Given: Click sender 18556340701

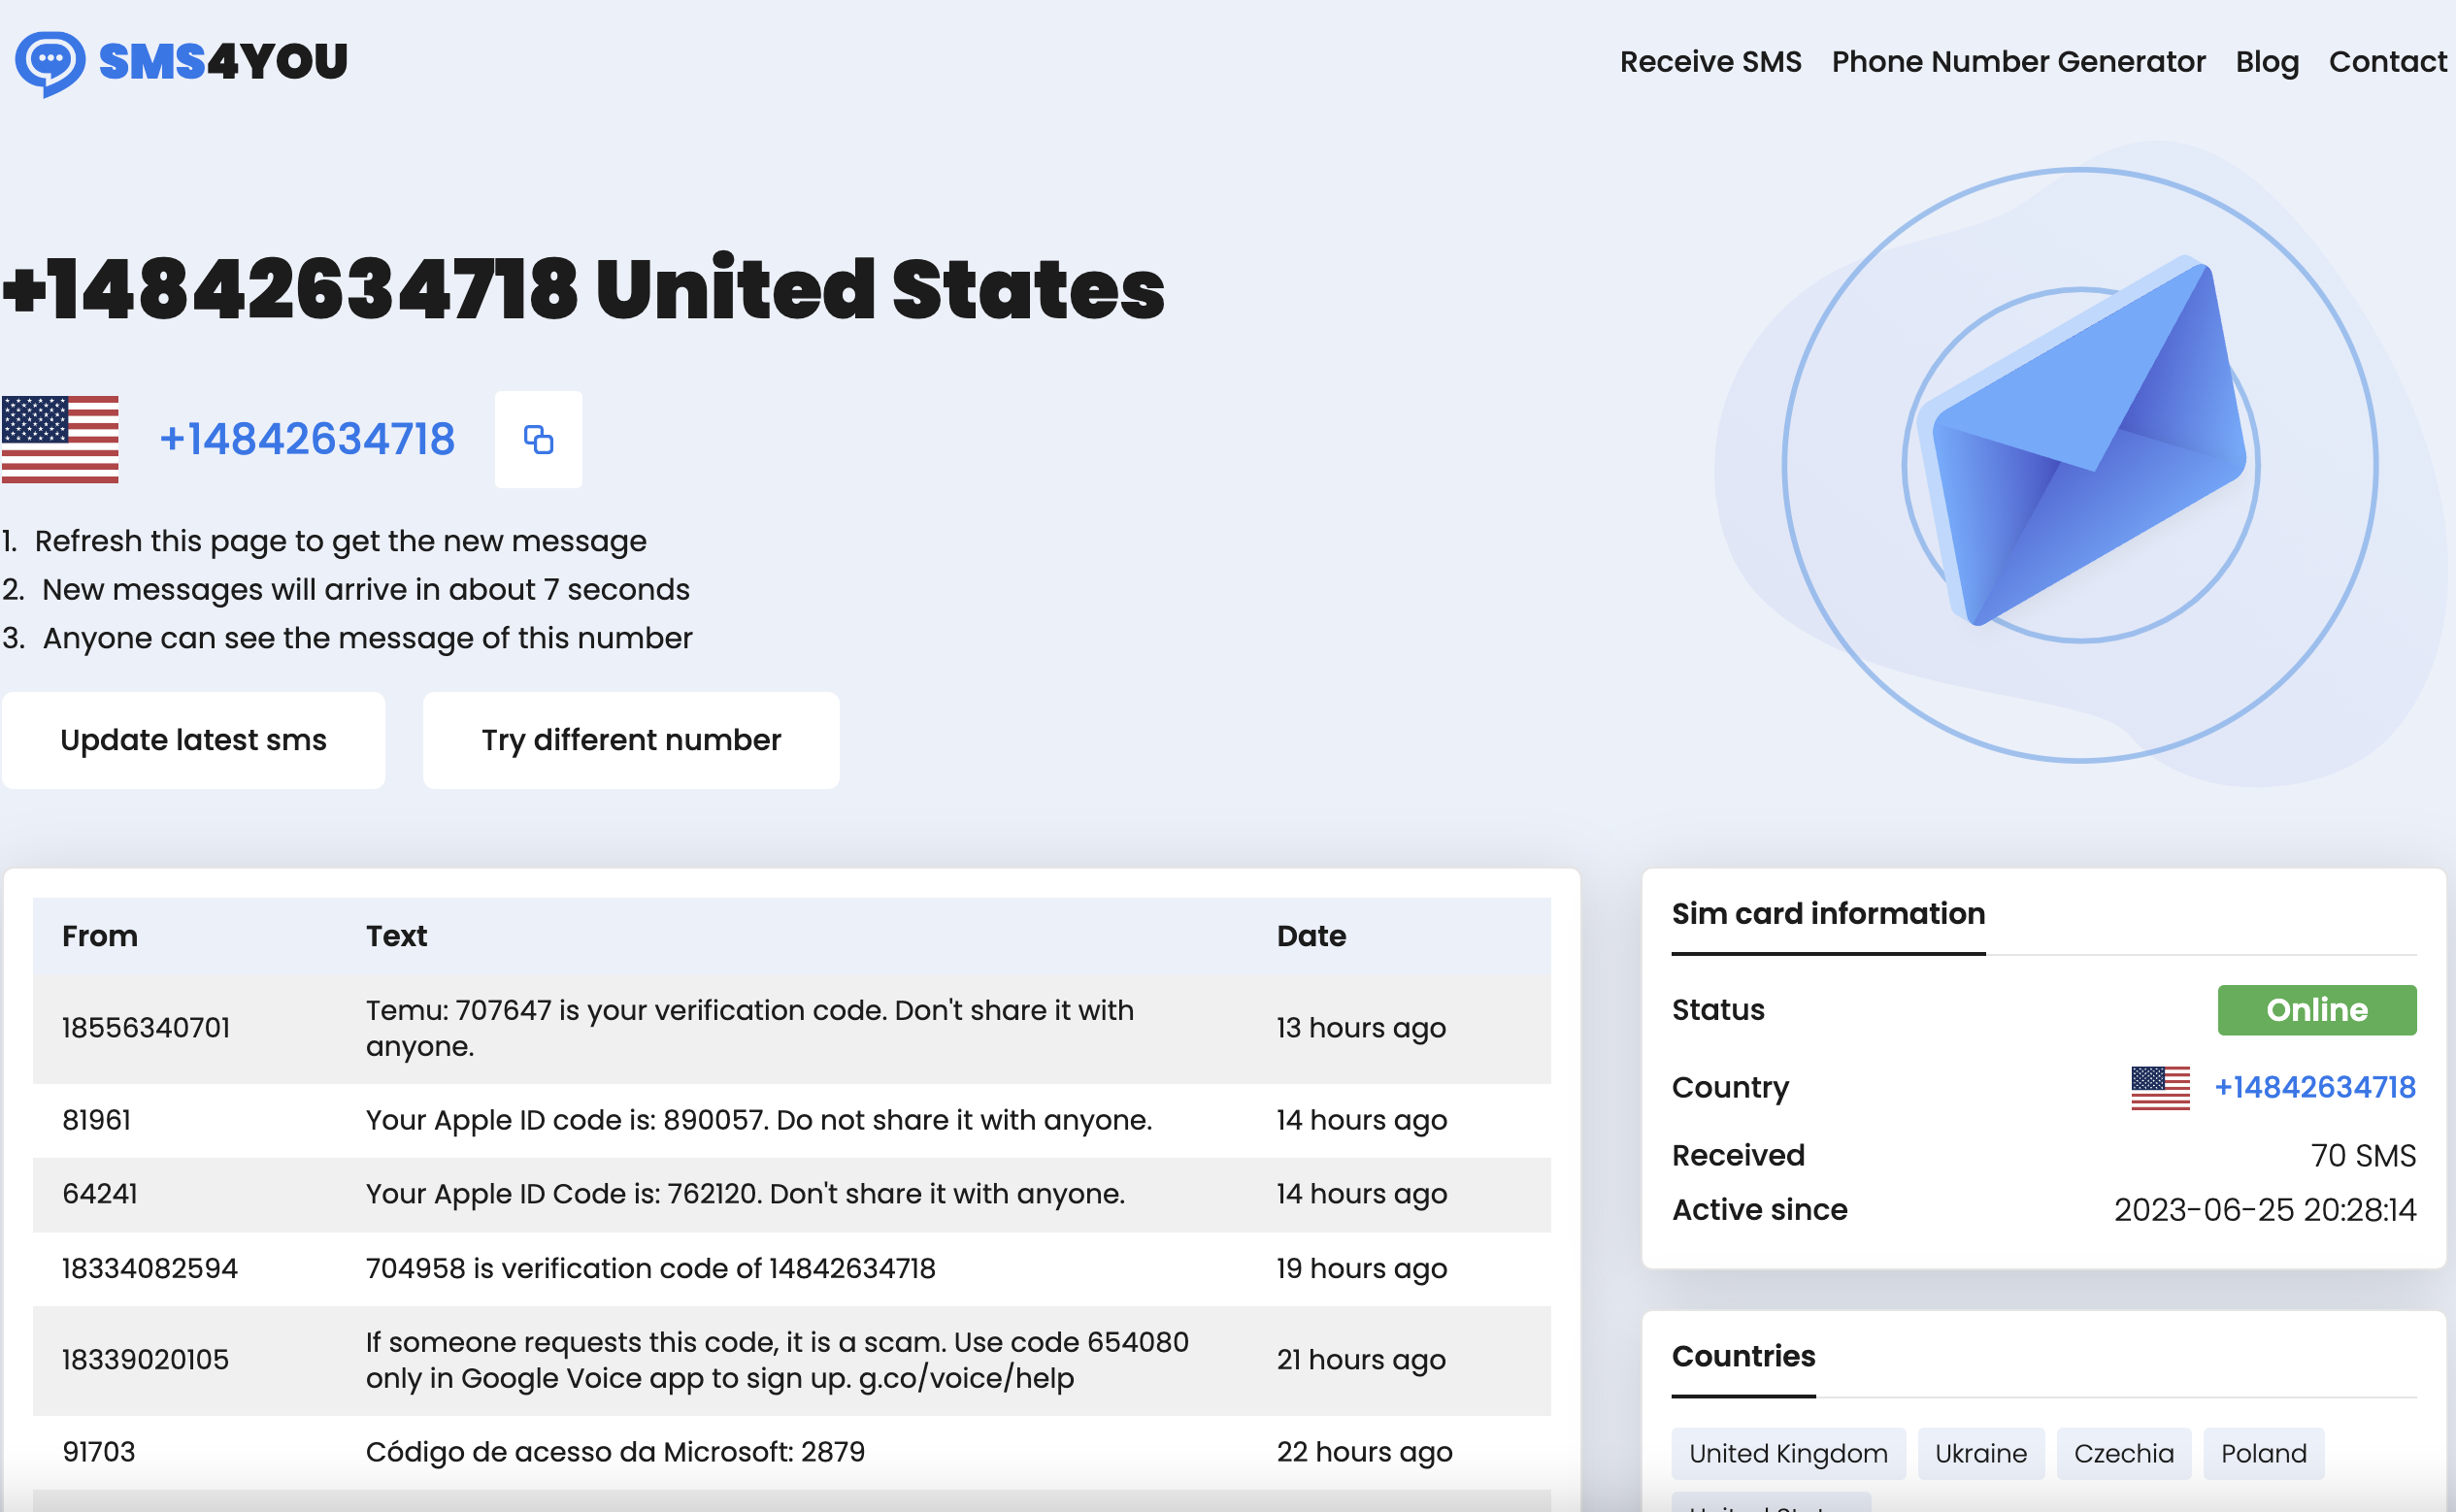Looking at the screenshot, I should click(x=146, y=1028).
